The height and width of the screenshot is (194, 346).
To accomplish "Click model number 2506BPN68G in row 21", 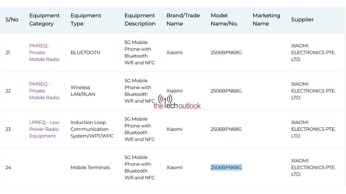I will coord(226,52).
